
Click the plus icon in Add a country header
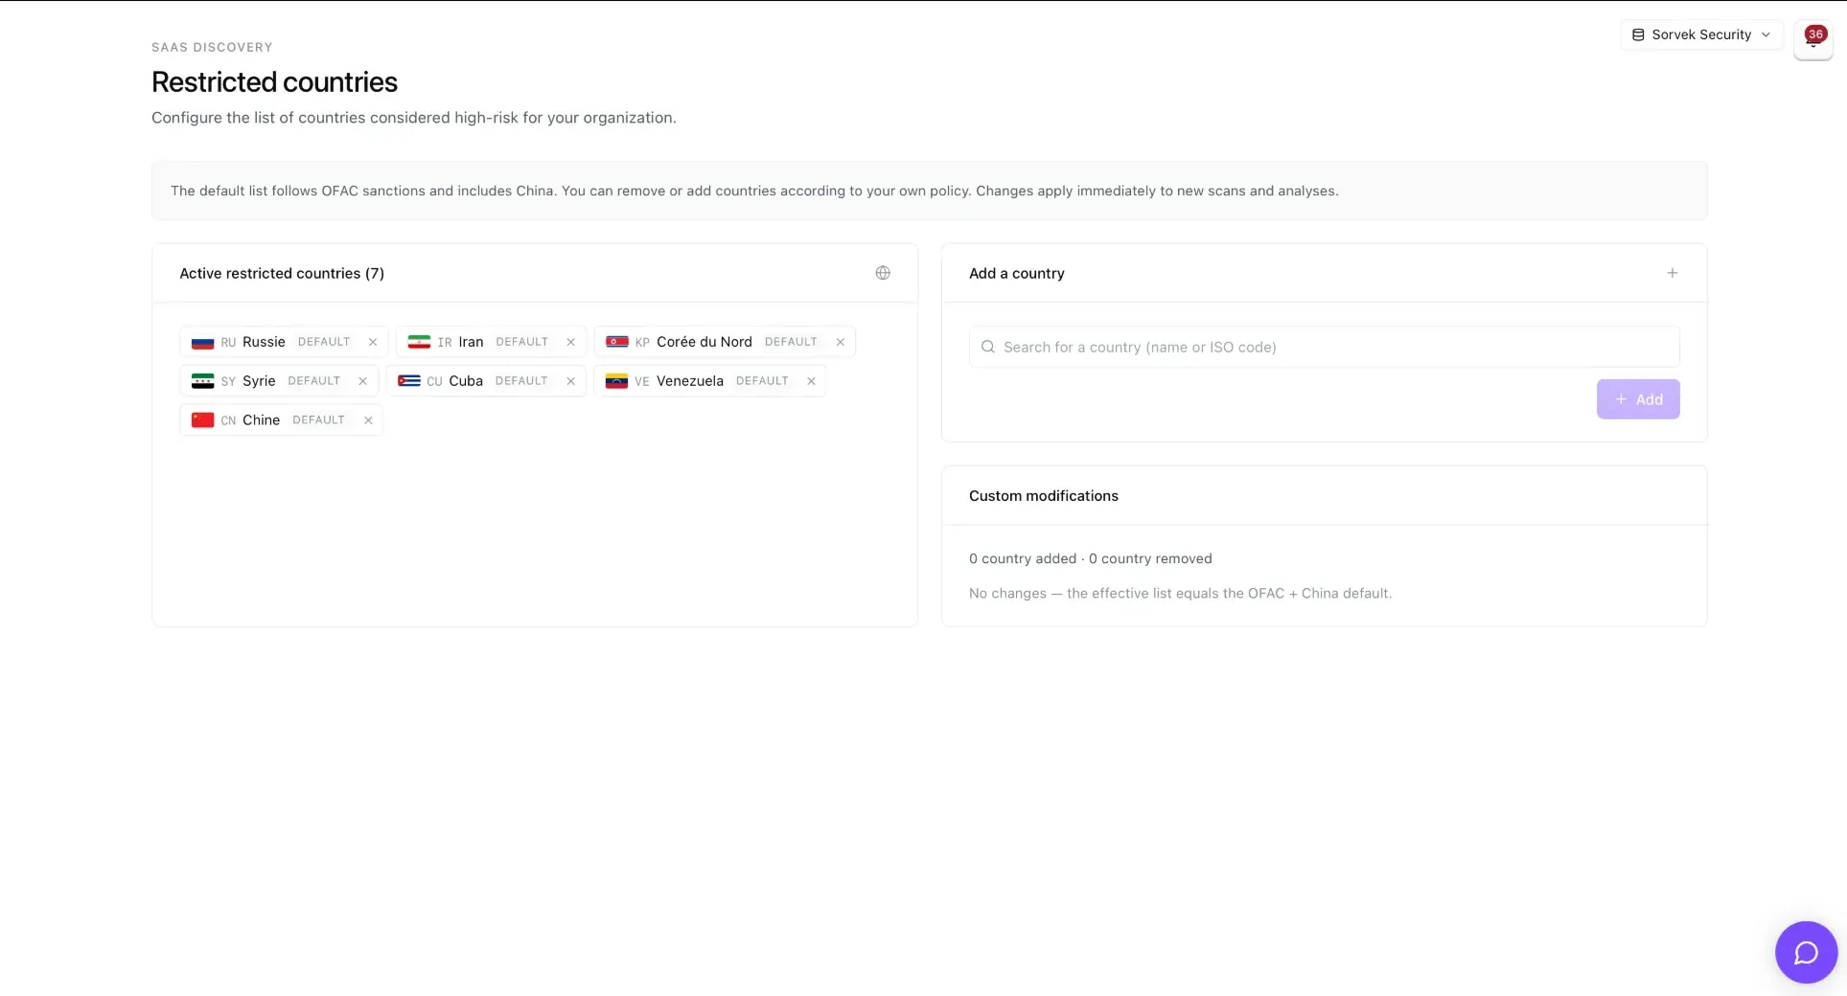(1672, 273)
